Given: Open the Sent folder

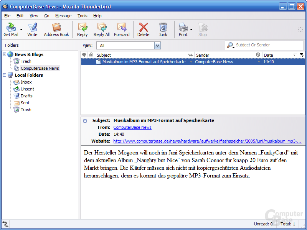Looking at the screenshot, I should [25, 103].
